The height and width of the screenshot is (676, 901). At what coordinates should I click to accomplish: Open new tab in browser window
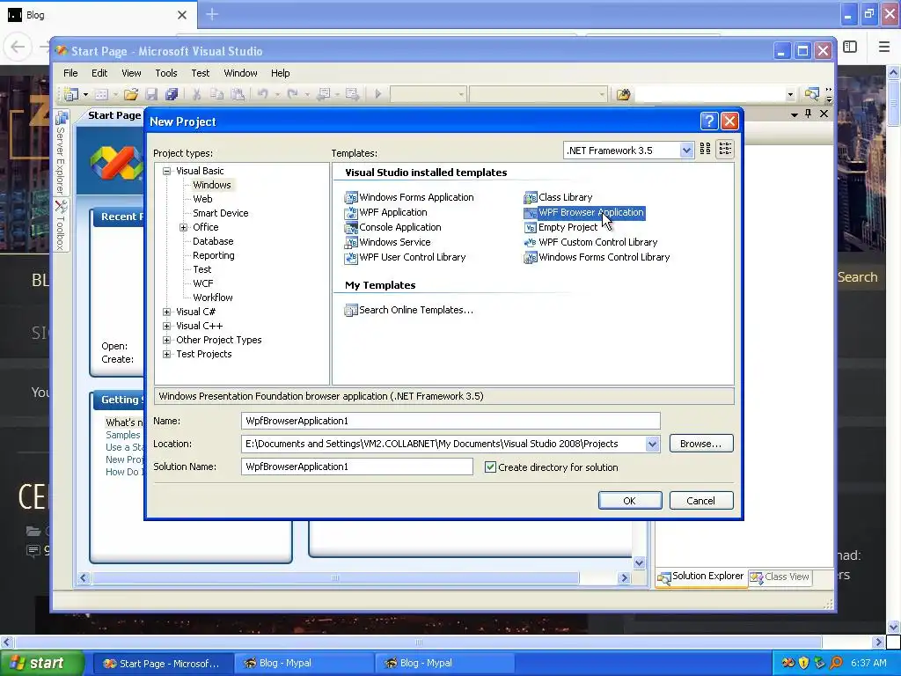pyautogui.click(x=211, y=14)
